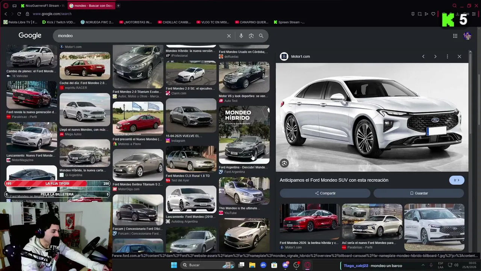Open 'Coche del día: Ford Mondeo' thumbnail
The height and width of the screenshot is (271, 481).
click(x=85, y=66)
